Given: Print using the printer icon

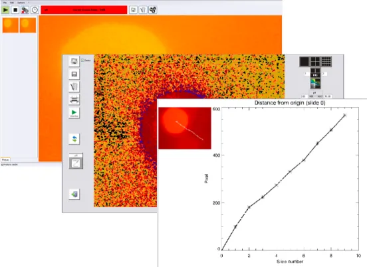Looking at the screenshot, I should point(74,100).
